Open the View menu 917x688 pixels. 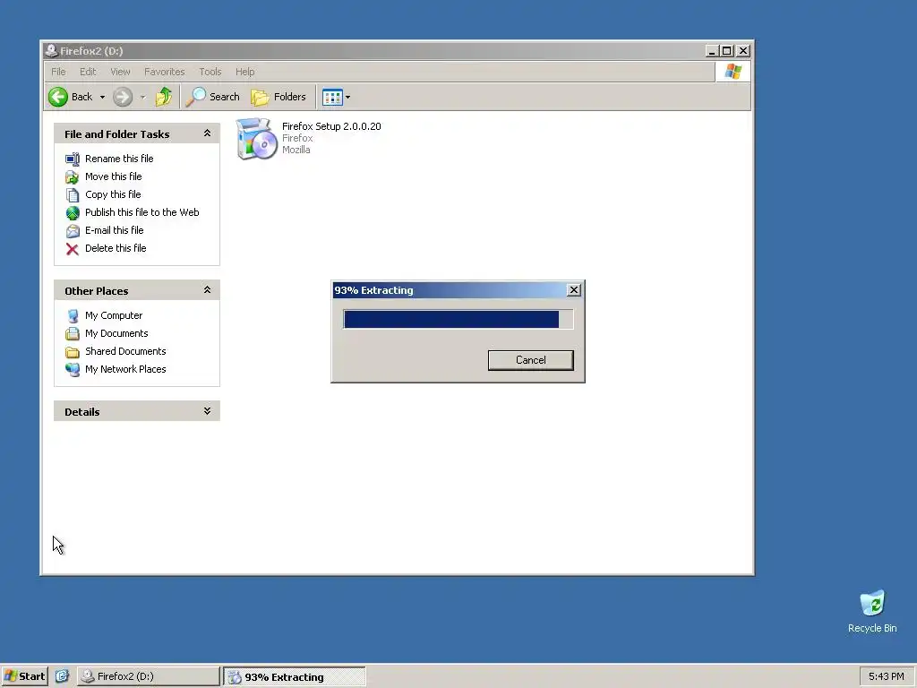point(120,72)
